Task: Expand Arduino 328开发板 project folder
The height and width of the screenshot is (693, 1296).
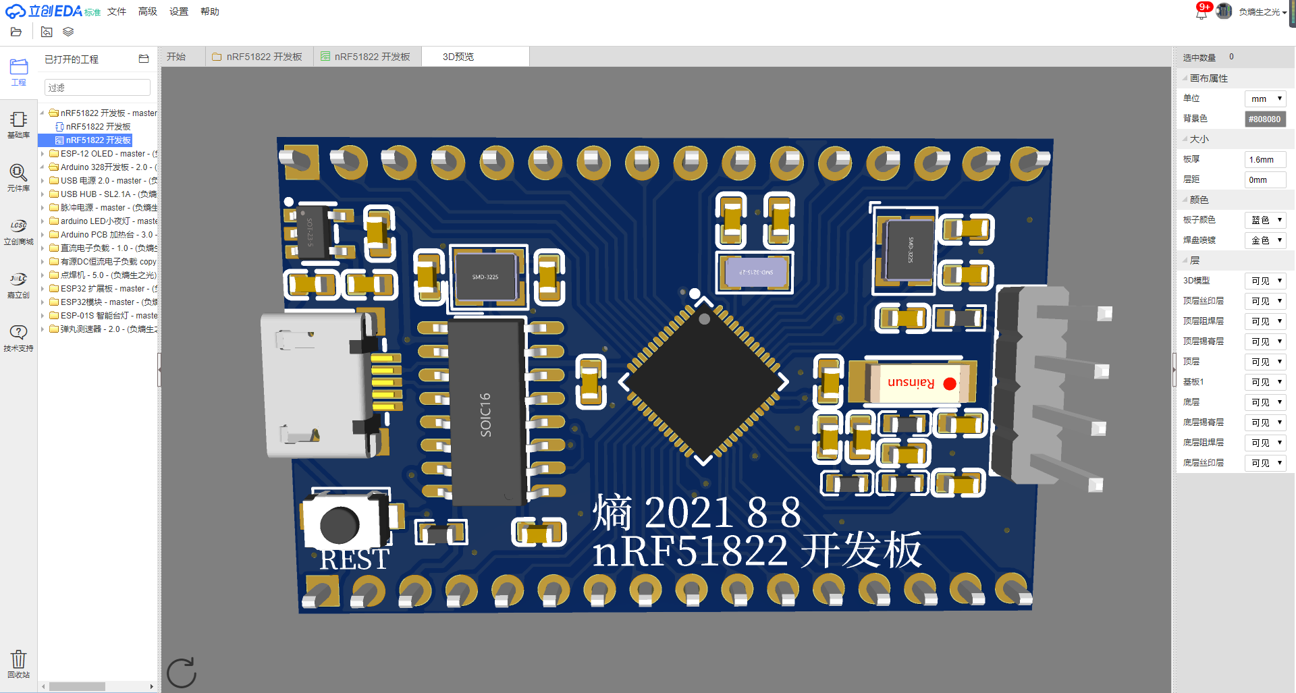Action: tap(42, 167)
